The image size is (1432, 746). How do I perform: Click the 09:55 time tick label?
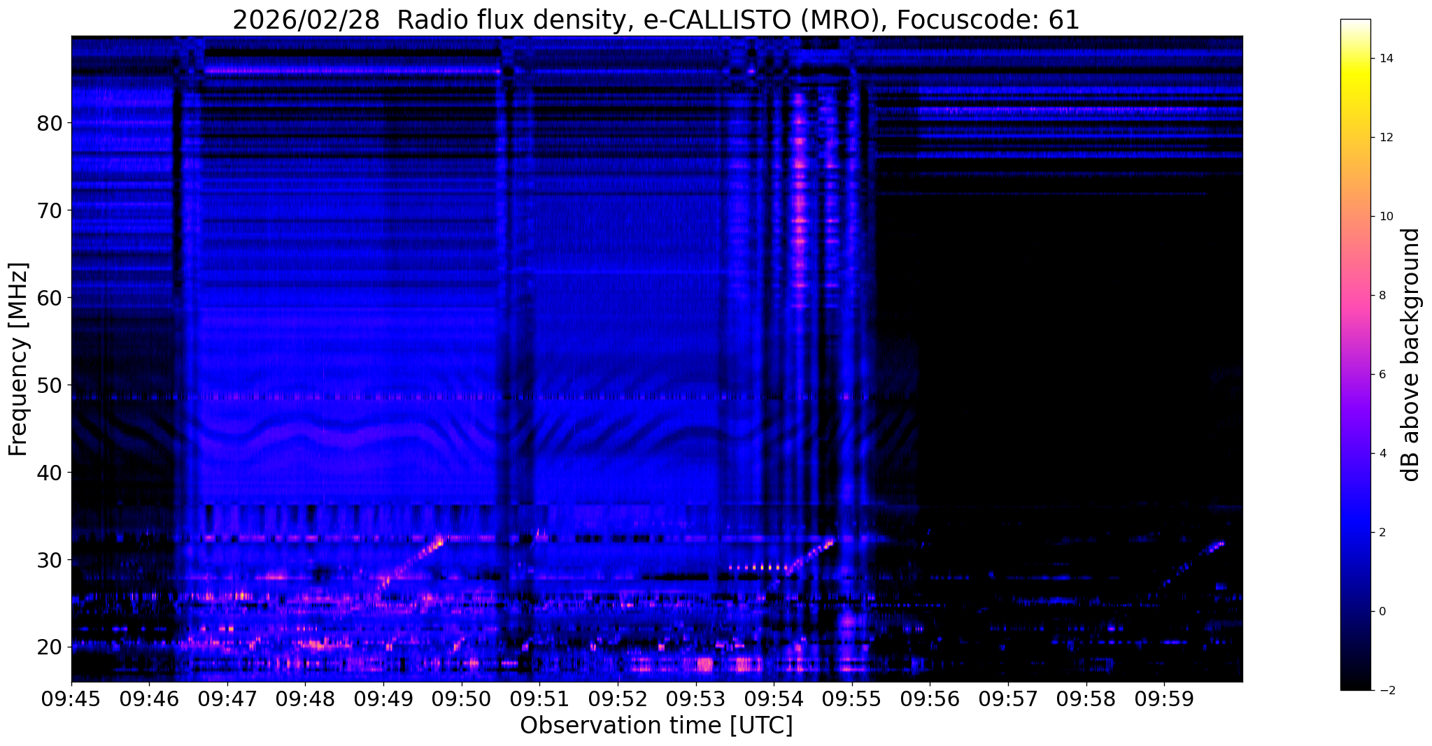(852, 699)
